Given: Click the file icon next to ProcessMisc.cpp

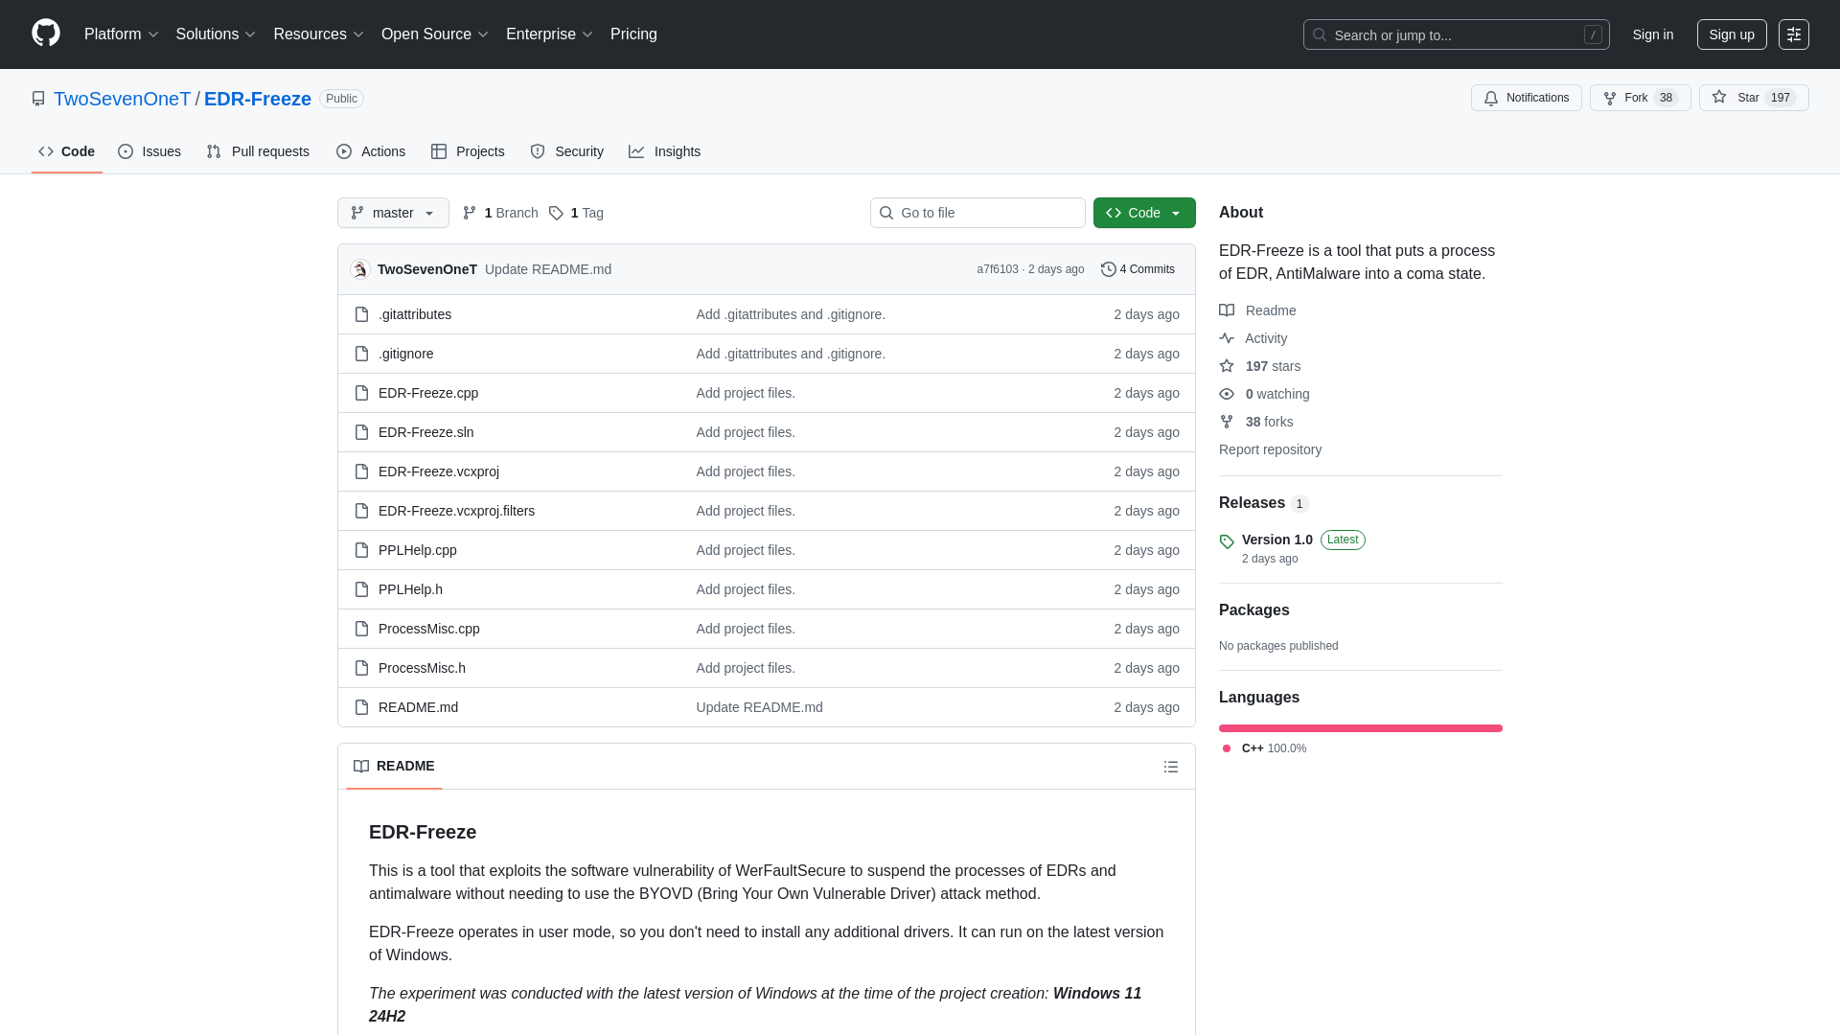Looking at the screenshot, I should (x=361, y=629).
